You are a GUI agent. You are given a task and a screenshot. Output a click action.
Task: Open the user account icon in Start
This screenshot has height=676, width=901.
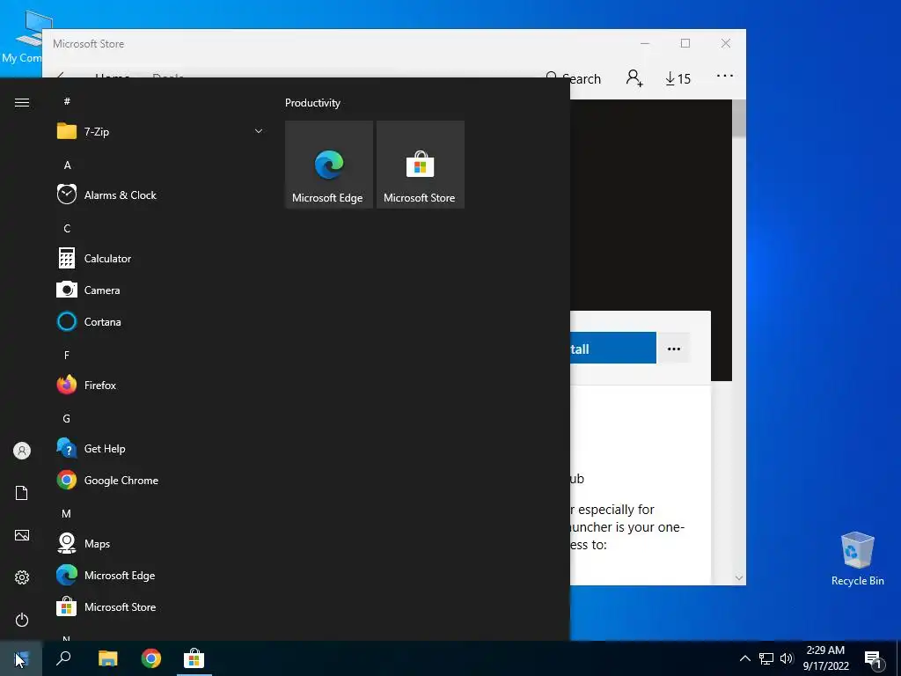click(x=22, y=451)
